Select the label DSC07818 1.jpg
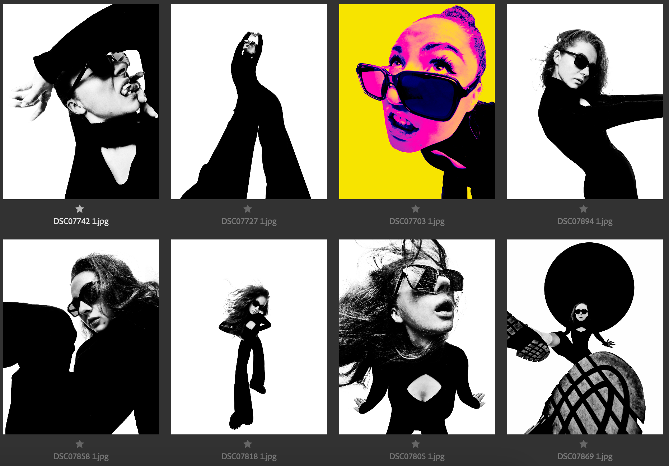 pyautogui.click(x=249, y=456)
